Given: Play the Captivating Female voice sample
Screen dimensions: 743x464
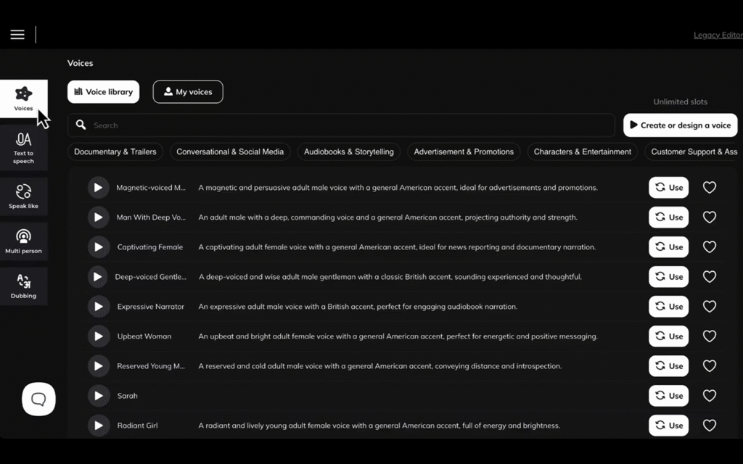Looking at the screenshot, I should 98,246.
